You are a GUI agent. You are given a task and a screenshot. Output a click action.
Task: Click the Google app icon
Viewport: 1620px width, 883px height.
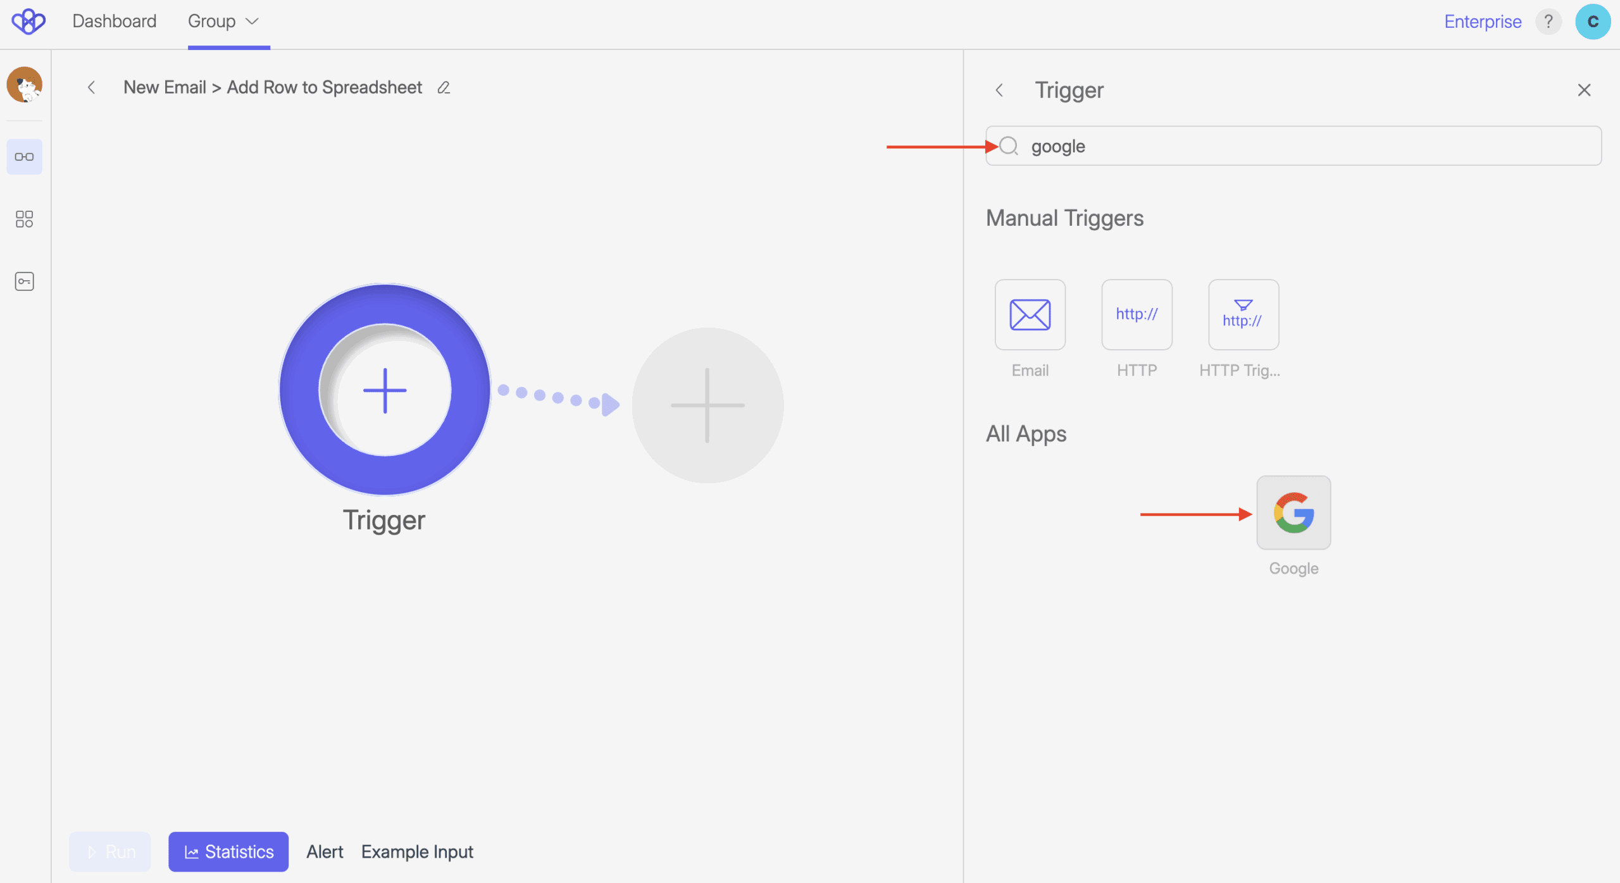coord(1293,512)
